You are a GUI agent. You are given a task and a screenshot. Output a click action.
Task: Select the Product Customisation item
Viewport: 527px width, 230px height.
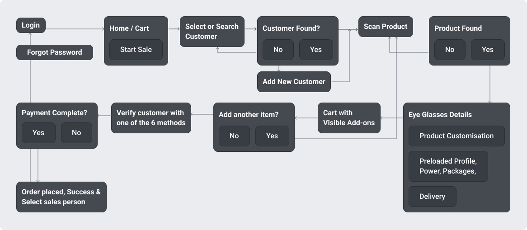(x=456, y=136)
